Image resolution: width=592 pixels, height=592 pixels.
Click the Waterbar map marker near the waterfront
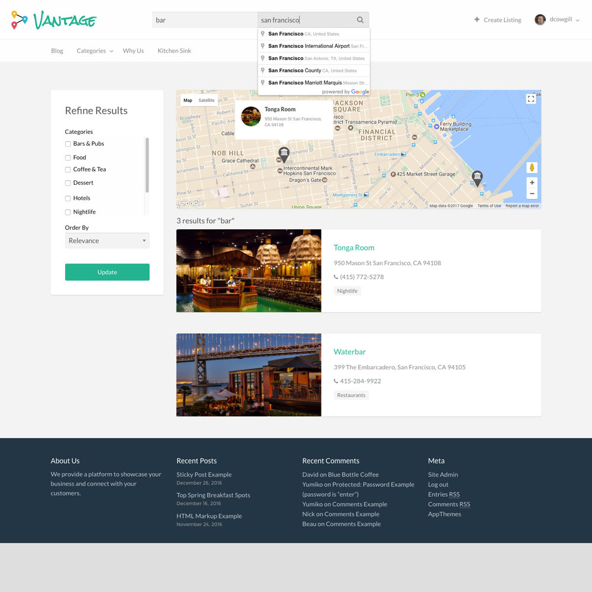(477, 178)
